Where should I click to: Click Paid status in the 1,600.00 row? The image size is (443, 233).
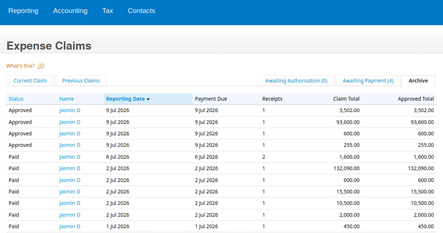tap(14, 157)
